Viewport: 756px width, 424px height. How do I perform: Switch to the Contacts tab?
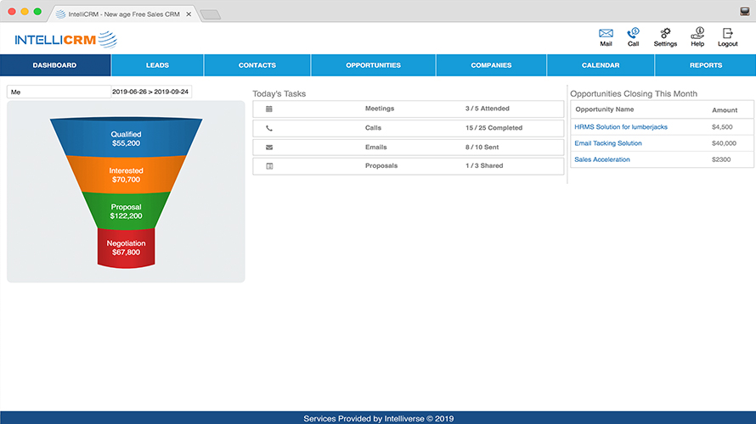257,65
